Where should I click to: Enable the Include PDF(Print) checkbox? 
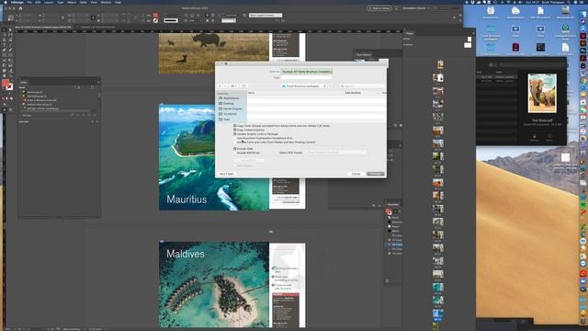pyautogui.click(x=235, y=153)
